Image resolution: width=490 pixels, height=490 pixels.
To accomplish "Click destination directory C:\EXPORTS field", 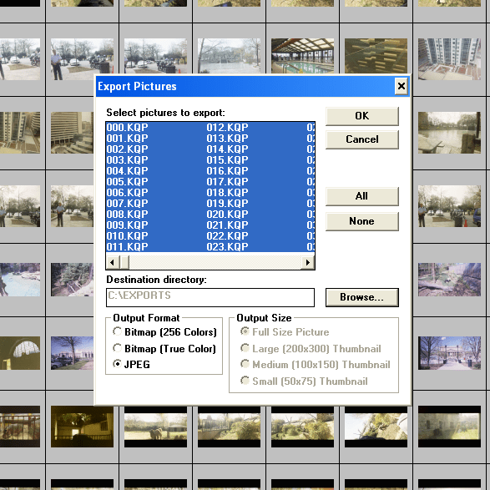I will [x=210, y=297].
